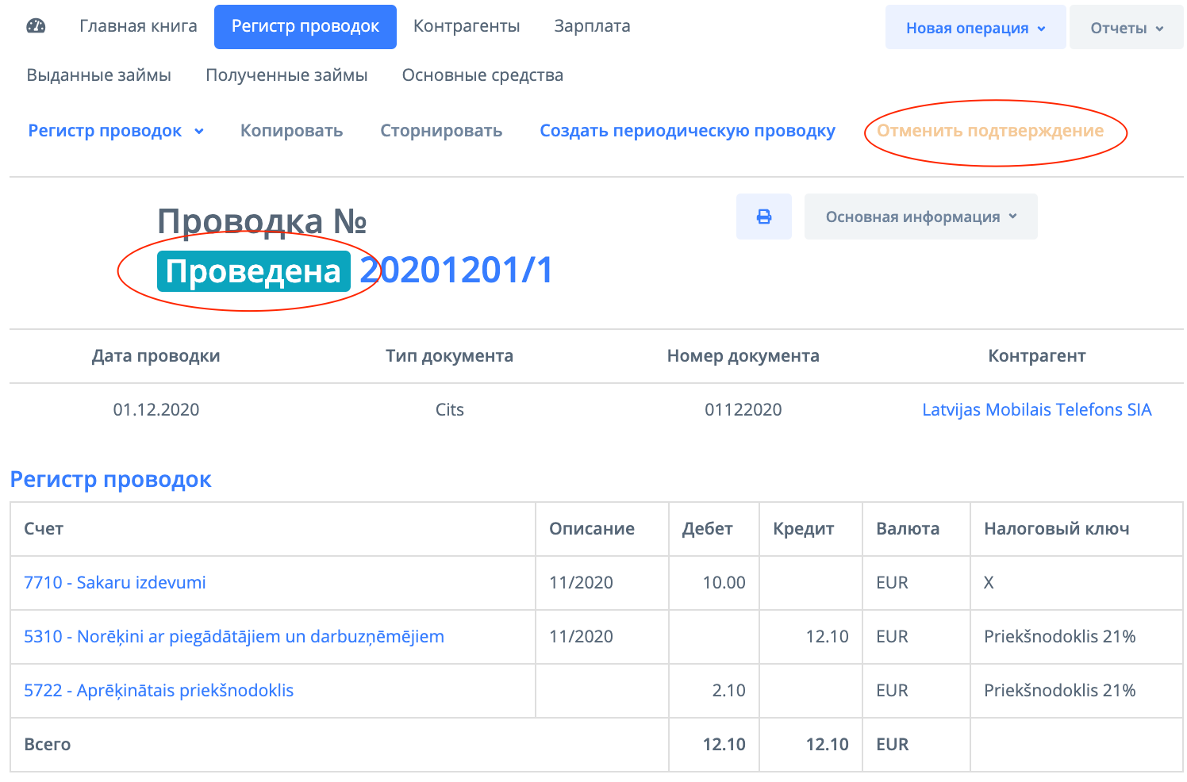Select Priekšnodoklis 21% in the 5722 row

(x=1060, y=691)
